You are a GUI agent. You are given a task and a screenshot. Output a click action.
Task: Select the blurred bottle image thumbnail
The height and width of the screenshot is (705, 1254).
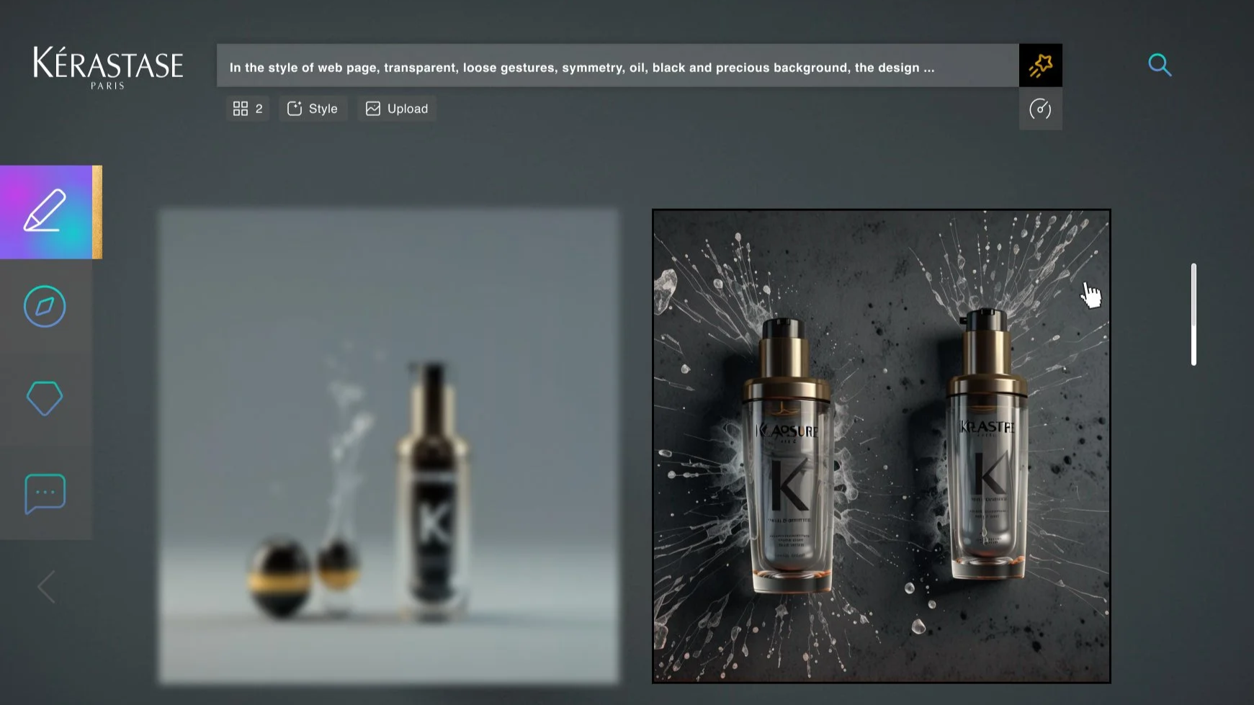(x=388, y=446)
